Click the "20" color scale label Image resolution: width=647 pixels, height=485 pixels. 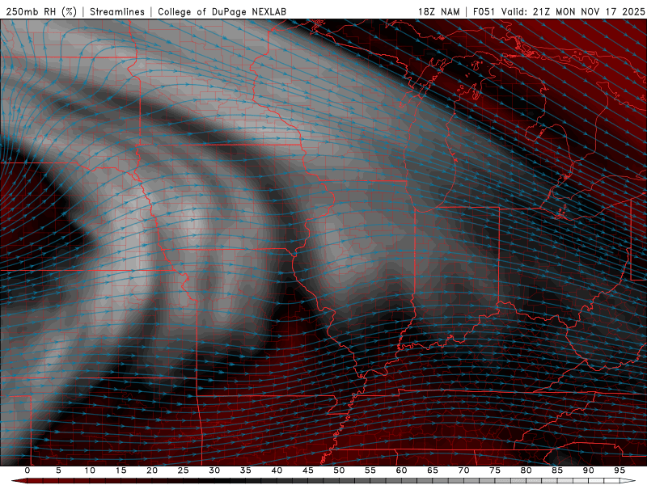click(x=152, y=470)
